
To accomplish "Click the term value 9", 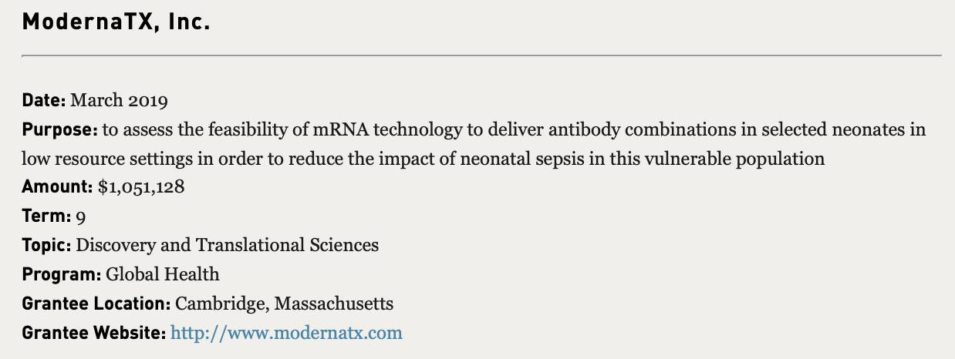I will point(81,217).
